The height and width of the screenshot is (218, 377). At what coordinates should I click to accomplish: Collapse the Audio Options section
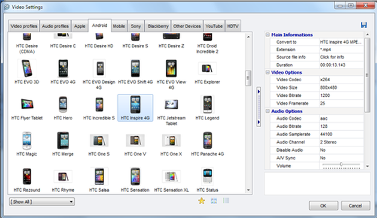pos(267,111)
